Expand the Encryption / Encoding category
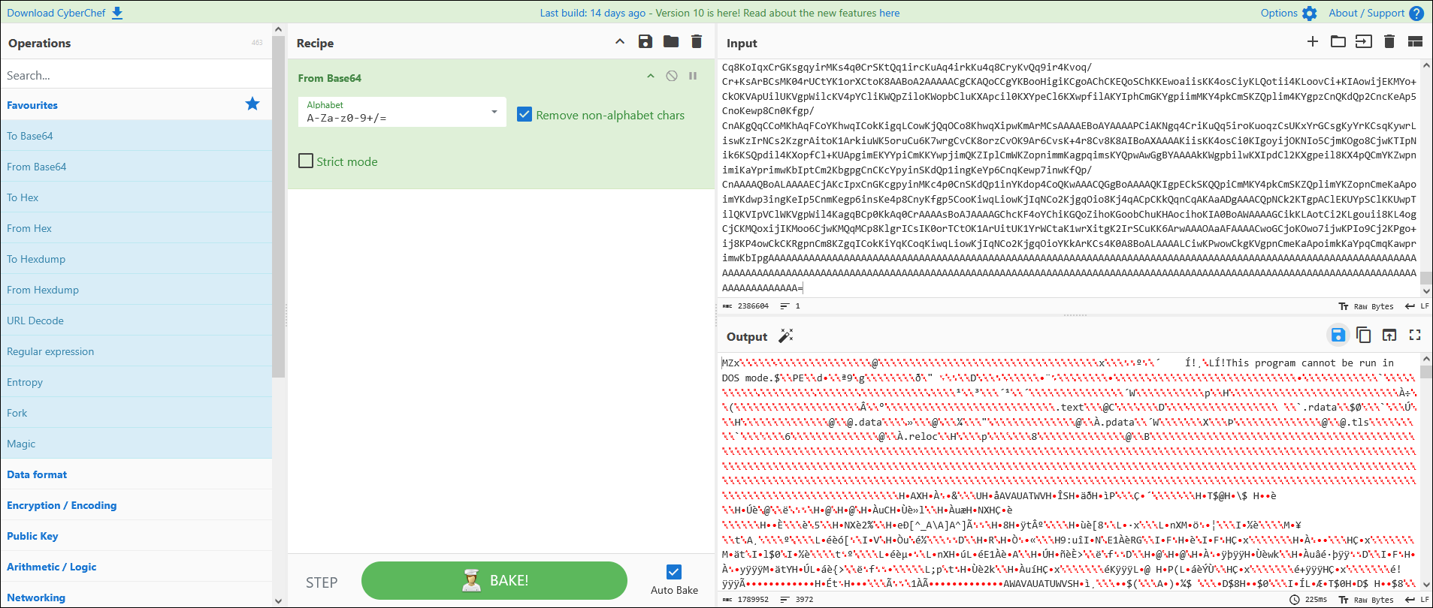 point(136,505)
